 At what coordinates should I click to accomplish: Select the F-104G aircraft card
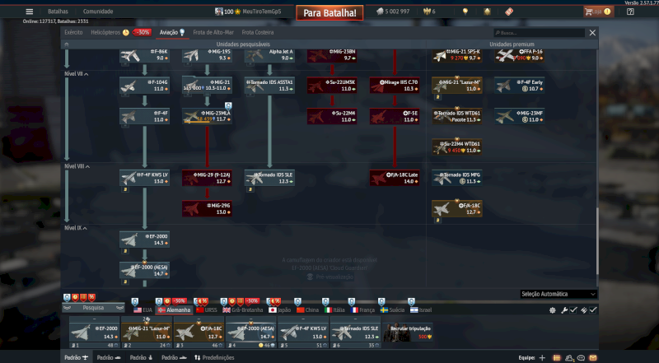[145, 86]
